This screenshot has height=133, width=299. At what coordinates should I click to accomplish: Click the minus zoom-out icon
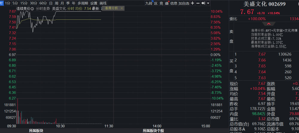198,3
